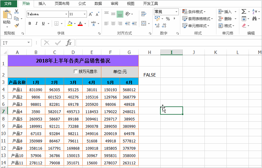Open 套用表格格式 table format menu
This screenshot has height=168, width=262.
point(198,19)
